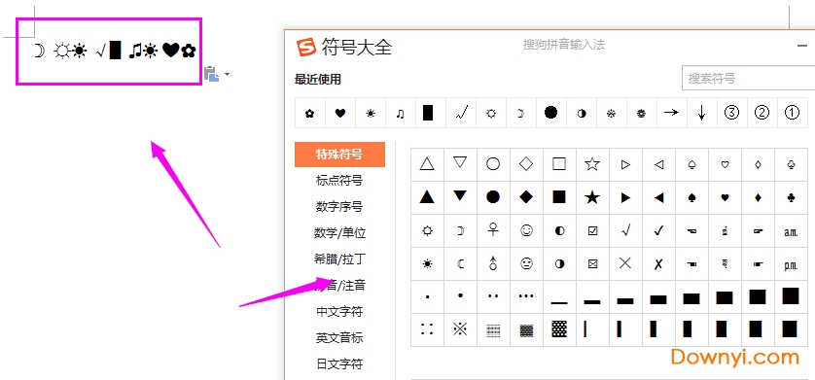Insert the hollow star symbol

[x=592, y=164]
